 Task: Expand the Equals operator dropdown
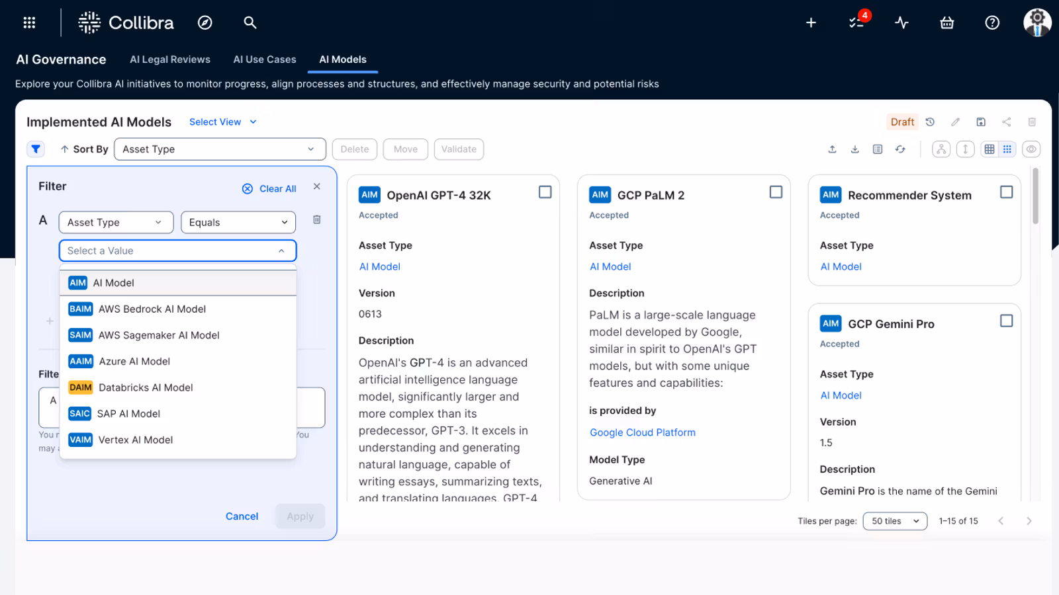(238, 222)
